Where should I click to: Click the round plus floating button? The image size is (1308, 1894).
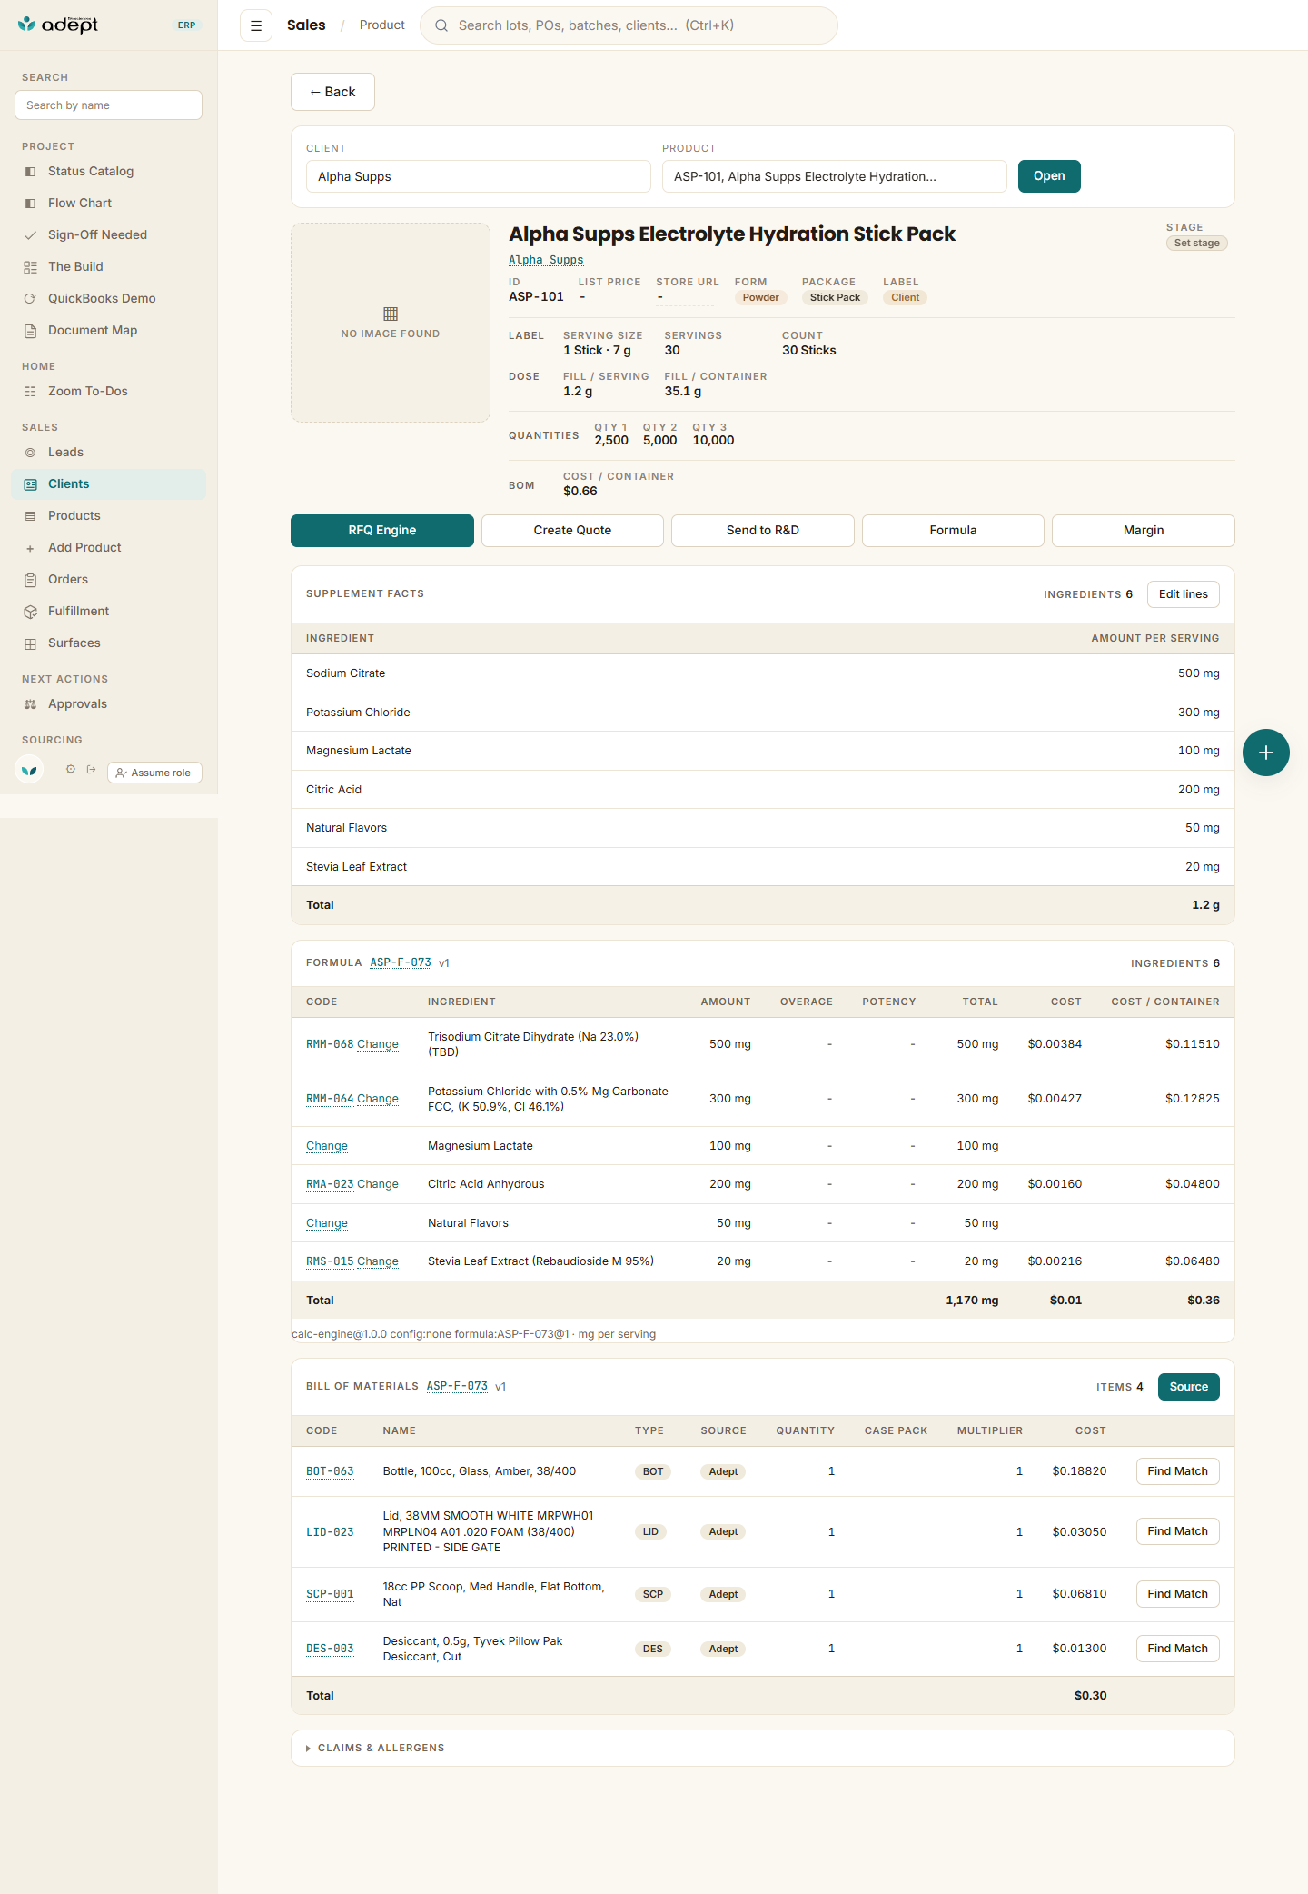point(1266,753)
